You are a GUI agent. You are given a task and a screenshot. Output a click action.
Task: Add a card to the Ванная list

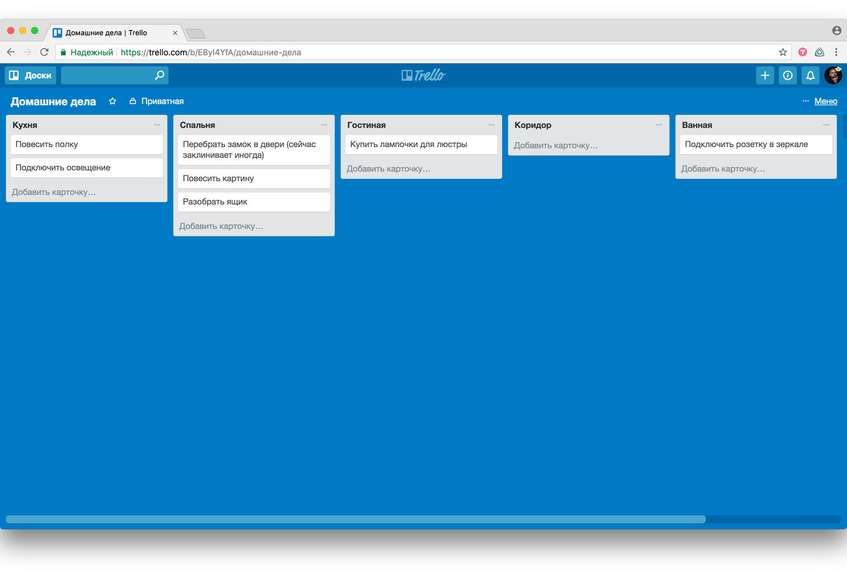point(723,168)
